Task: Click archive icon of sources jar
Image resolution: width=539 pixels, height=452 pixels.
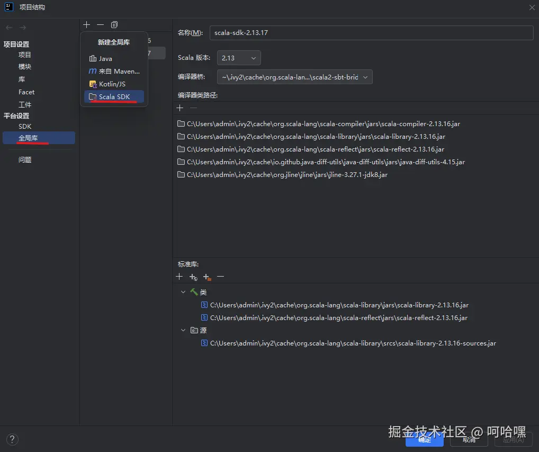Action: (204, 343)
